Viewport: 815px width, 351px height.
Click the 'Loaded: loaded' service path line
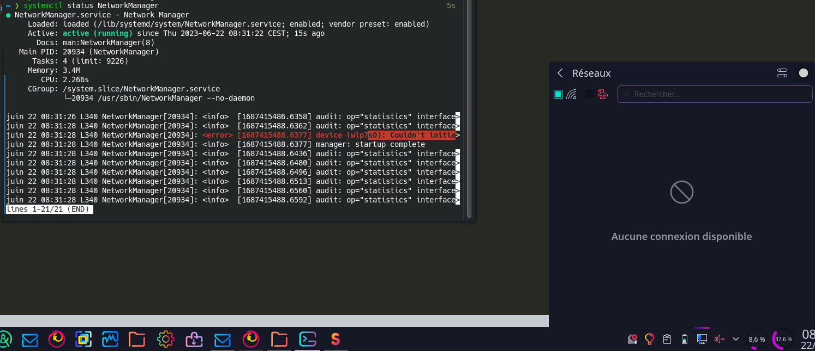click(229, 24)
